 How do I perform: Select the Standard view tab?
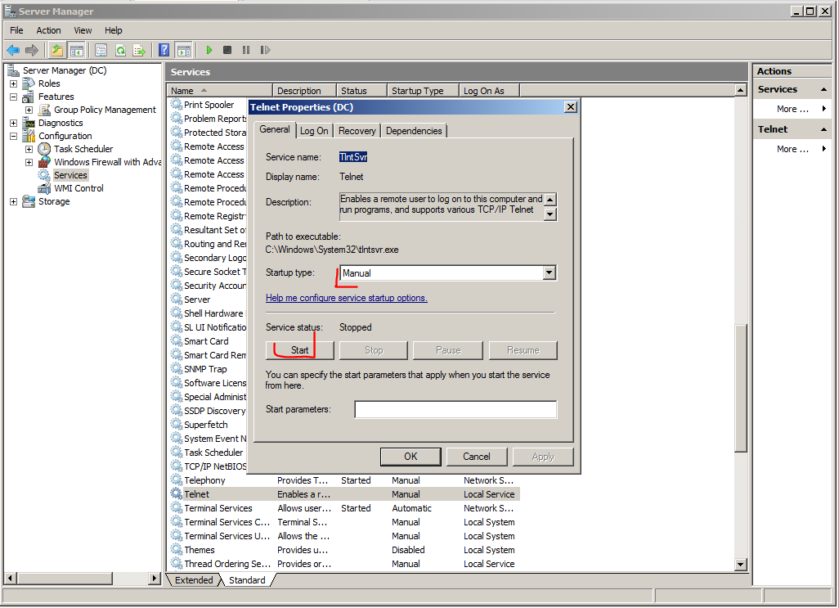point(247,580)
